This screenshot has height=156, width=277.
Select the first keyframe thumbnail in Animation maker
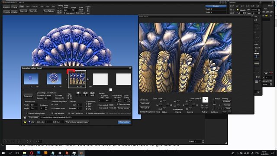(31, 79)
